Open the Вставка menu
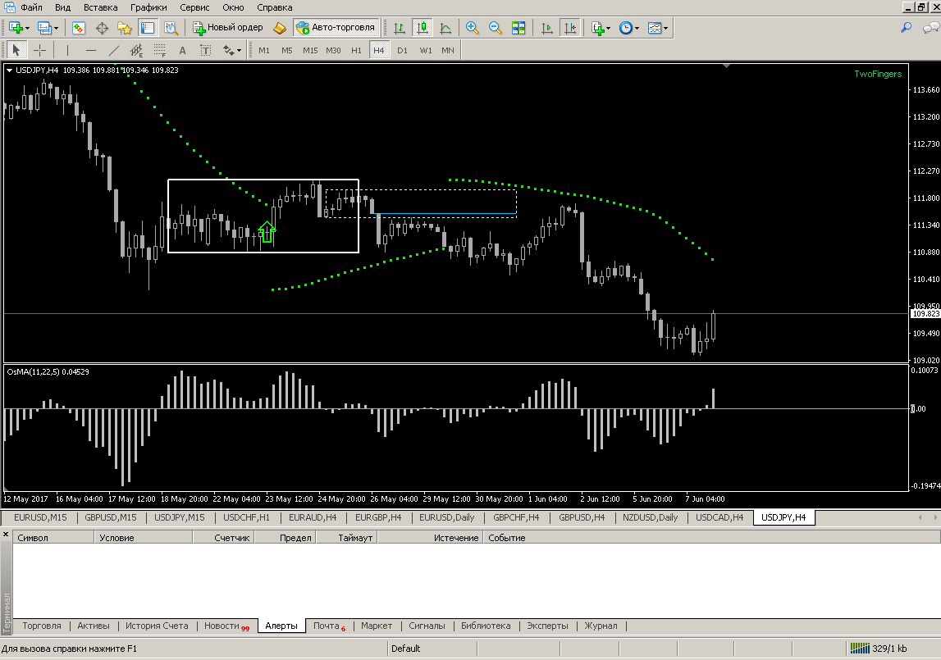Viewport: 941px width, 660px height. [x=100, y=7]
